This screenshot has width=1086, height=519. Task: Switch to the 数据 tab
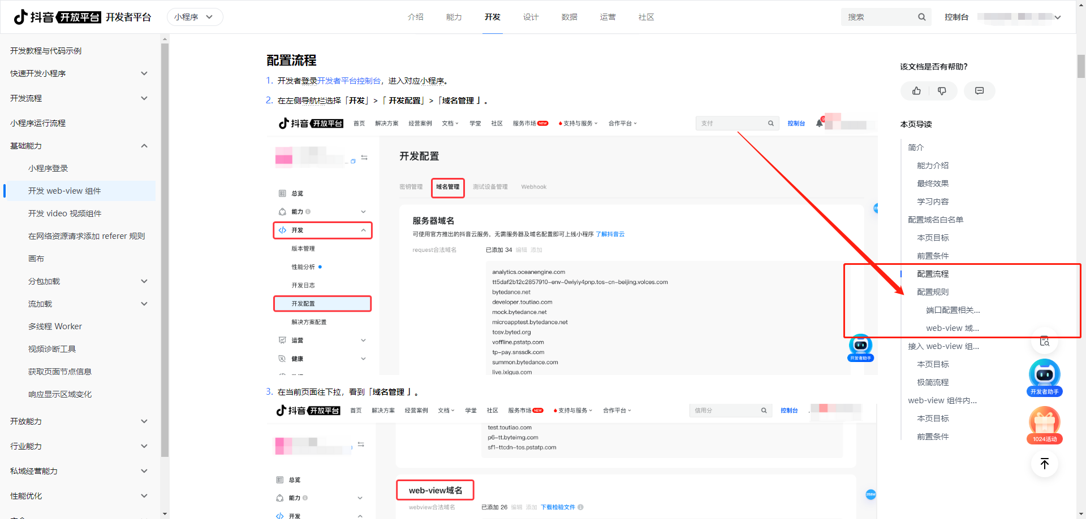click(570, 17)
